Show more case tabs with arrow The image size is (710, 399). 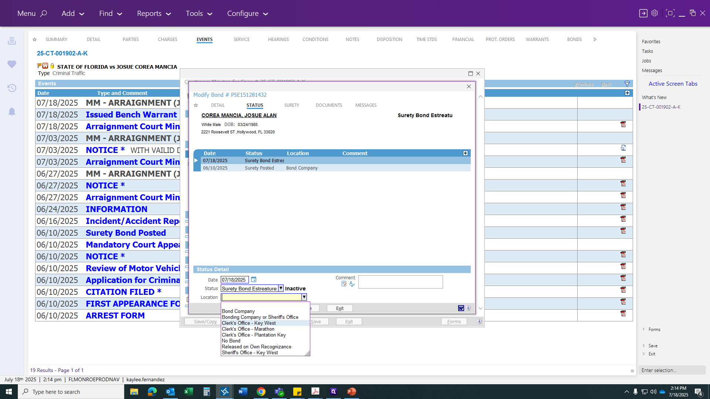595,40
